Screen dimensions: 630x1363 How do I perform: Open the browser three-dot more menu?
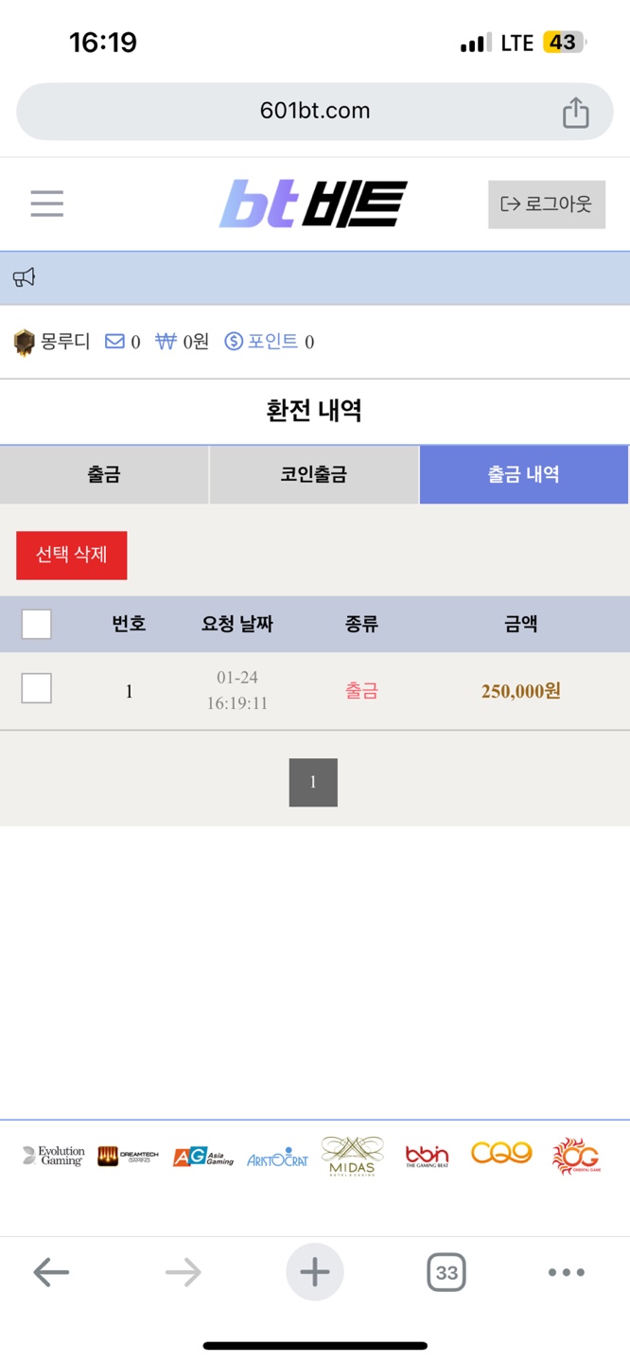[x=567, y=1272]
